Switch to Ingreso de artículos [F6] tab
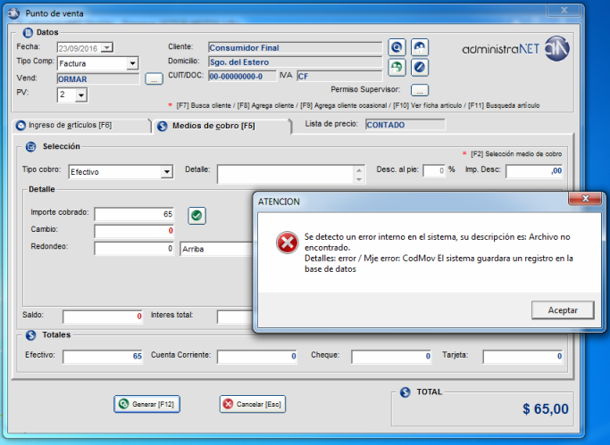This screenshot has height=445, width=610. pos(79,126)
